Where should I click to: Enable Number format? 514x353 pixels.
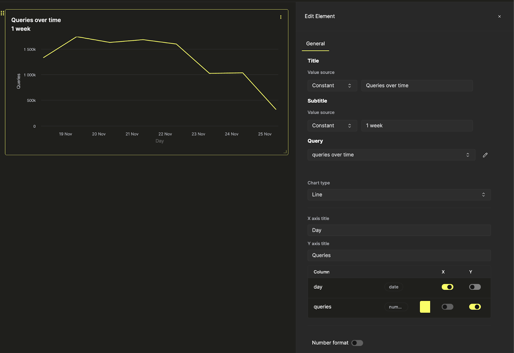357,343
